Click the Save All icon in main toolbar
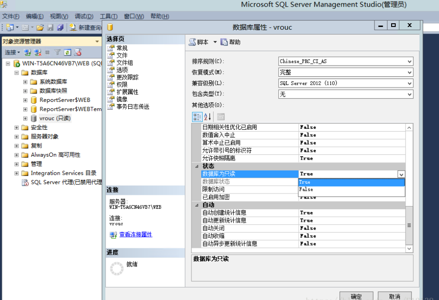This screenshot has height=300, width=439. click(60, 27)
